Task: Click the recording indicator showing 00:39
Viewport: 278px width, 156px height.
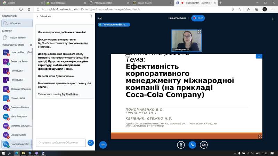Action: (198, 18)
